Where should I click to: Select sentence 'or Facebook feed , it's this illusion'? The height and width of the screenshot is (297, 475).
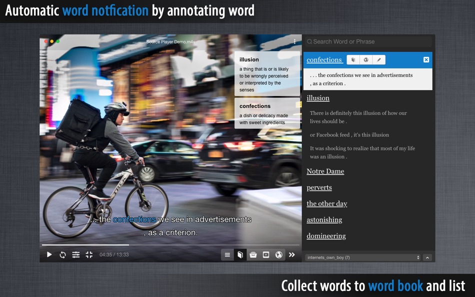[x=349, y=135]
